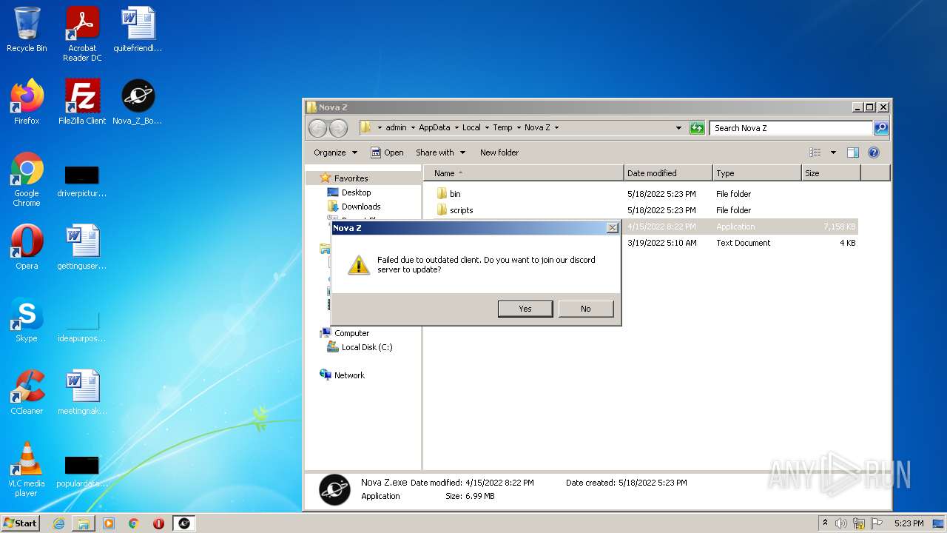Click the Search Nova Z field
947x533 pixels.
[x=792, y=128]
